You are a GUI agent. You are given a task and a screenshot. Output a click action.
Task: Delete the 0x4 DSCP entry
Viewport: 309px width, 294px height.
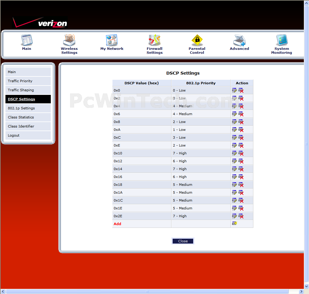click(241, 106)
